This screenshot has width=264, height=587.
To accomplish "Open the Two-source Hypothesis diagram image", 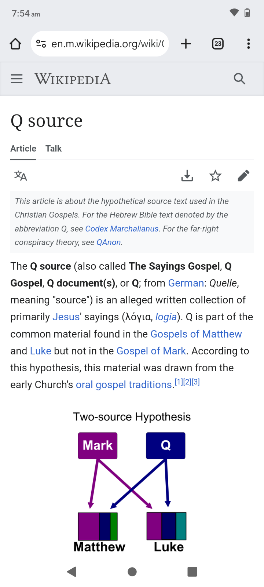I will click(132, 484).
